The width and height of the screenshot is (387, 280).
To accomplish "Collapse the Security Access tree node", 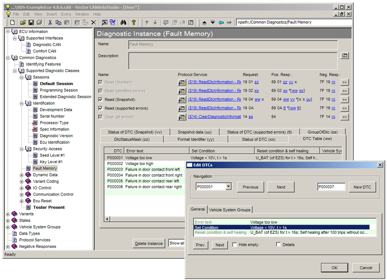I will [x=22, y=149].
